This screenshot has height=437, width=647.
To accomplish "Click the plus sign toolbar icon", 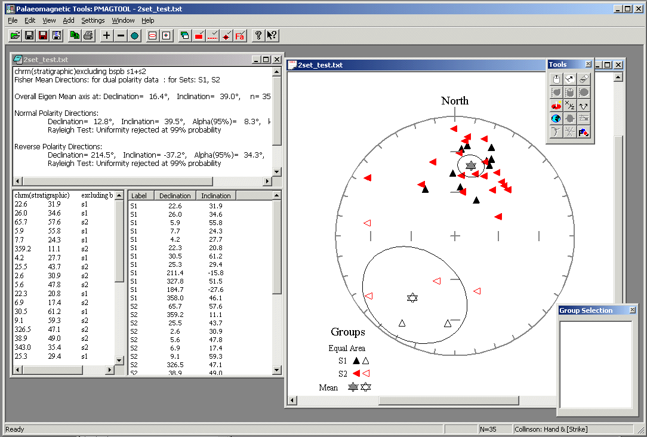I will (107, 36).
